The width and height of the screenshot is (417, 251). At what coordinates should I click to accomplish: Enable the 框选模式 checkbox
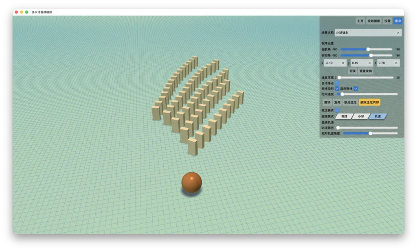coord(337,110)
